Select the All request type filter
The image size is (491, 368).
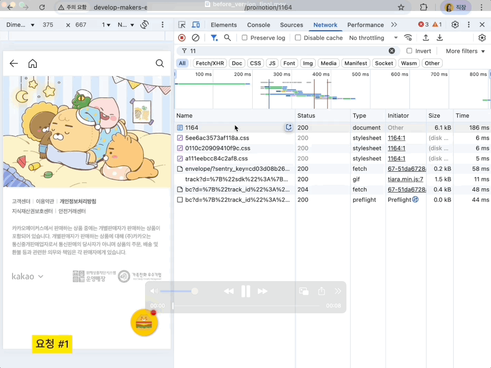[182, 63]
